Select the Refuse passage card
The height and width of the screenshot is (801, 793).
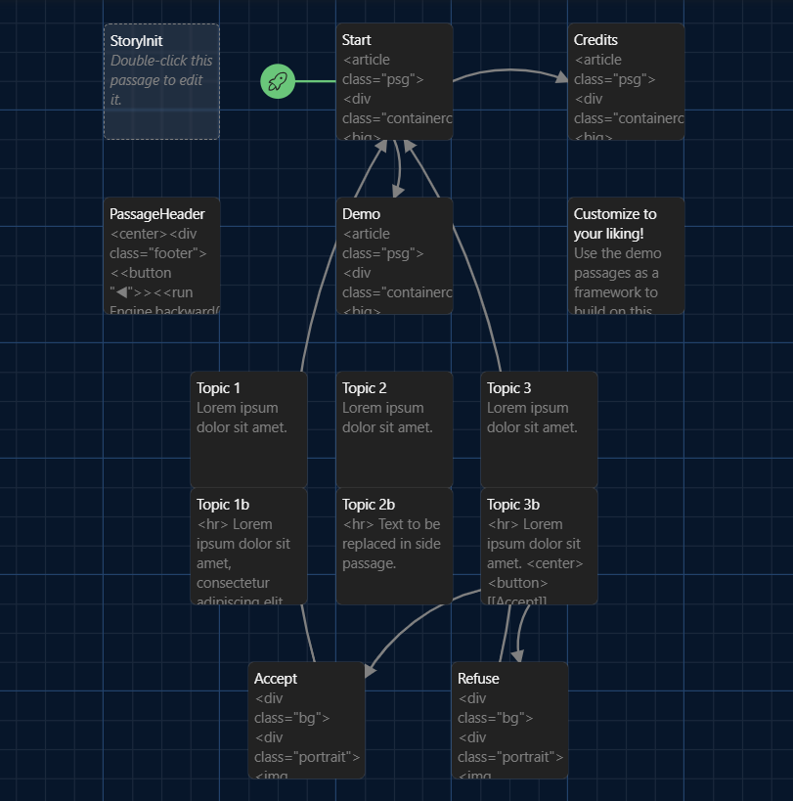510,720
